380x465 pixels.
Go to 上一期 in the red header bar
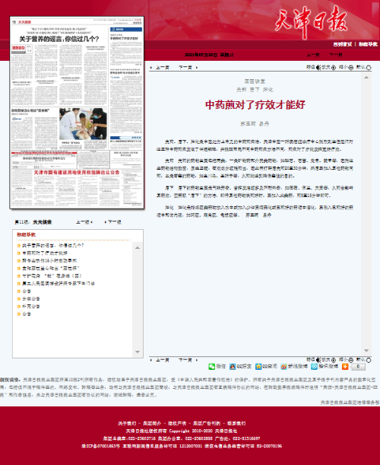tap(313, 55)
